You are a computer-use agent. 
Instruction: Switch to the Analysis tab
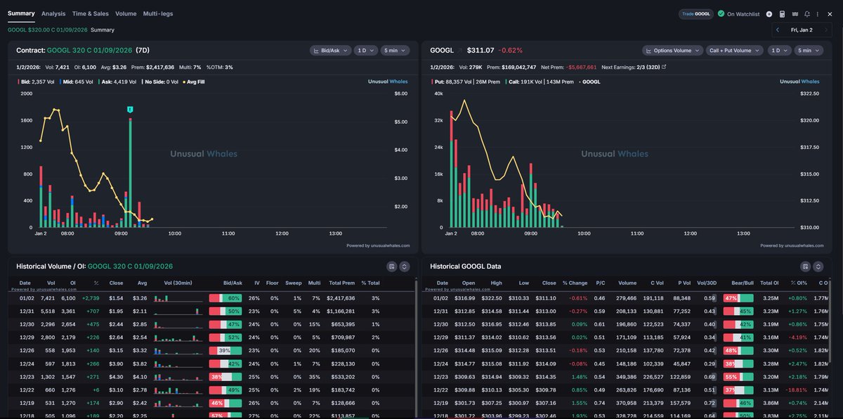pos(53,13)
